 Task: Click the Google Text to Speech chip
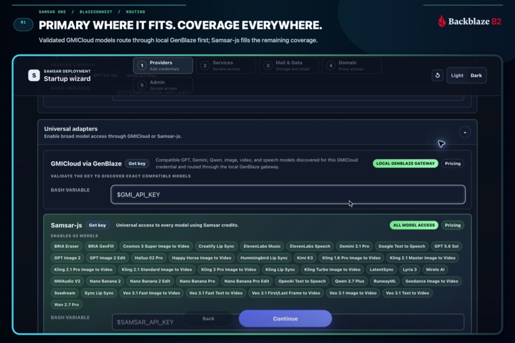tap(402, 246)
